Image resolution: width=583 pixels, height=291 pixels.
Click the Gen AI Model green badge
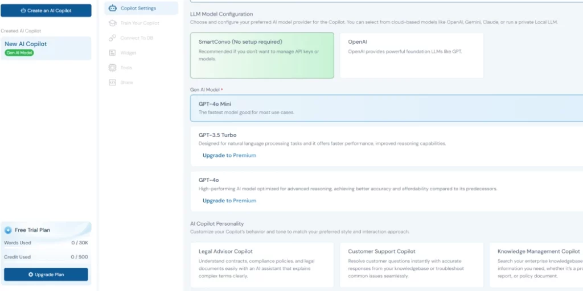[x=19, y=53]
